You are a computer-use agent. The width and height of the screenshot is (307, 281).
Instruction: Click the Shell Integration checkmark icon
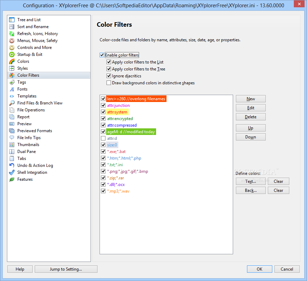12,172
